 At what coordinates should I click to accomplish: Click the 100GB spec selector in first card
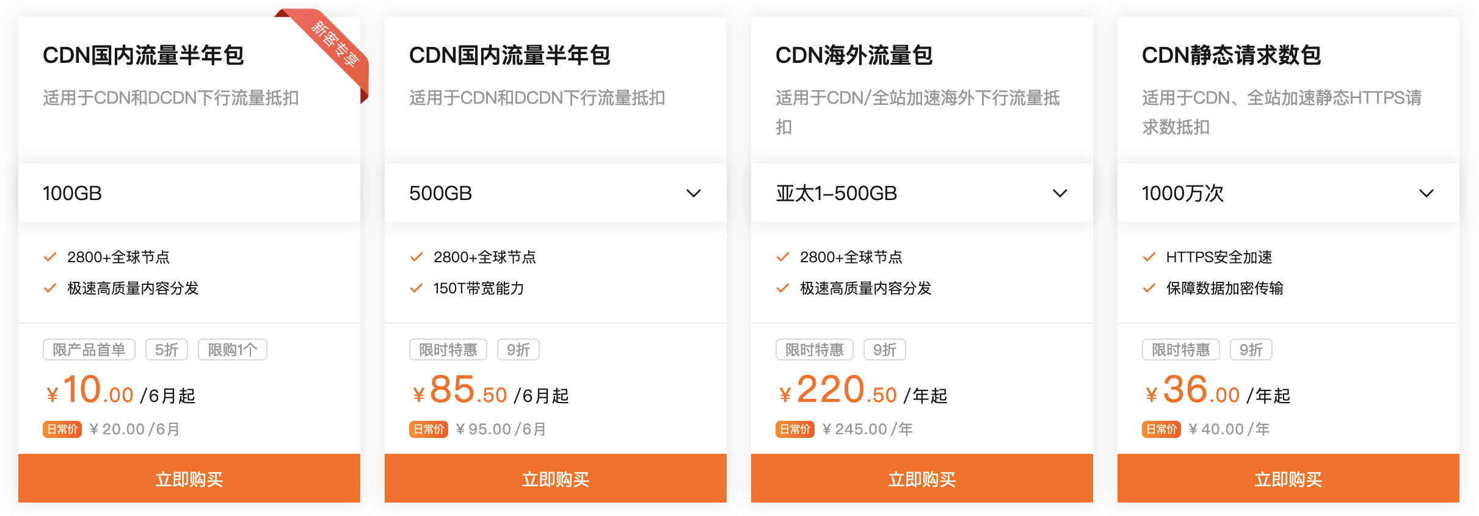coord(189,193)
